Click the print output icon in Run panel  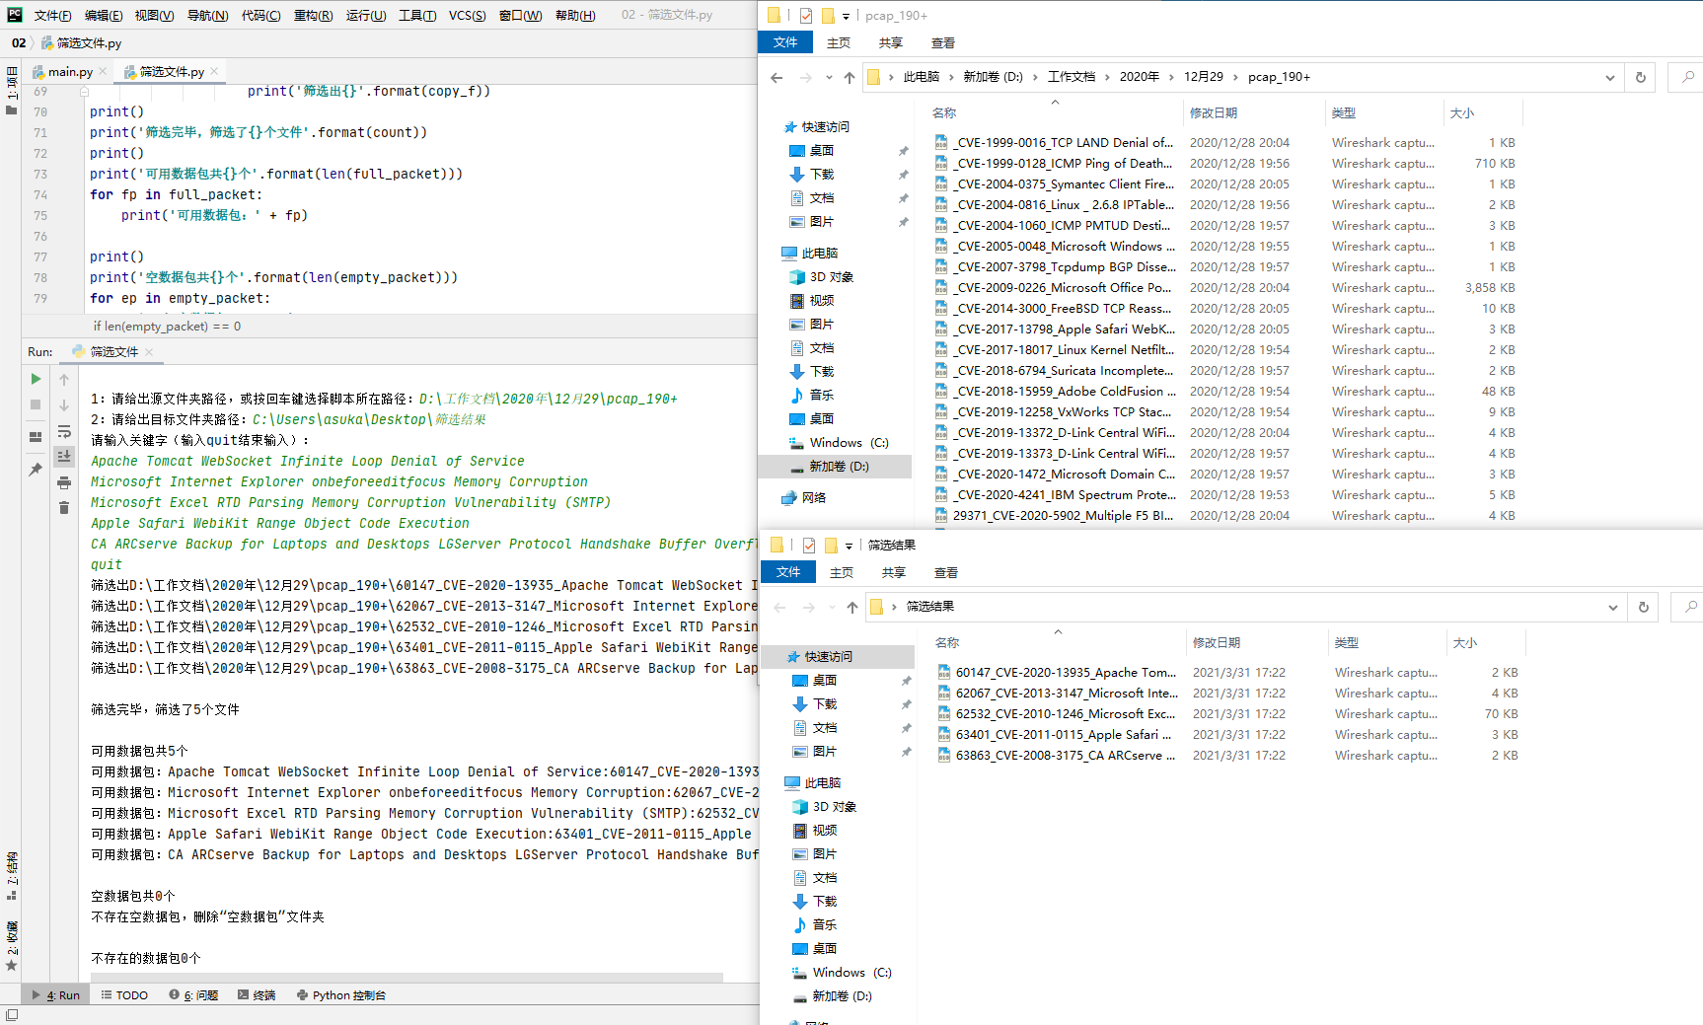pyautogui.click(x=64, y=482)
